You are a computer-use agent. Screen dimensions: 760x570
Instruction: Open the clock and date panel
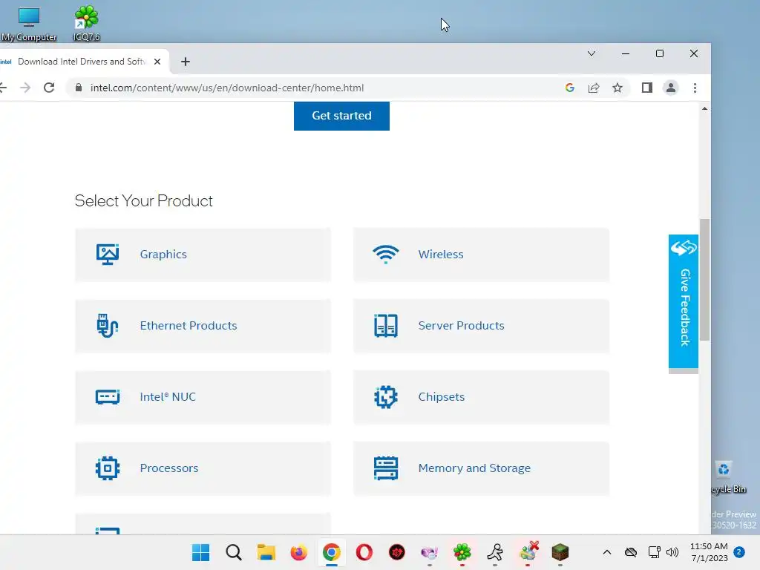[x=709, y=552]
